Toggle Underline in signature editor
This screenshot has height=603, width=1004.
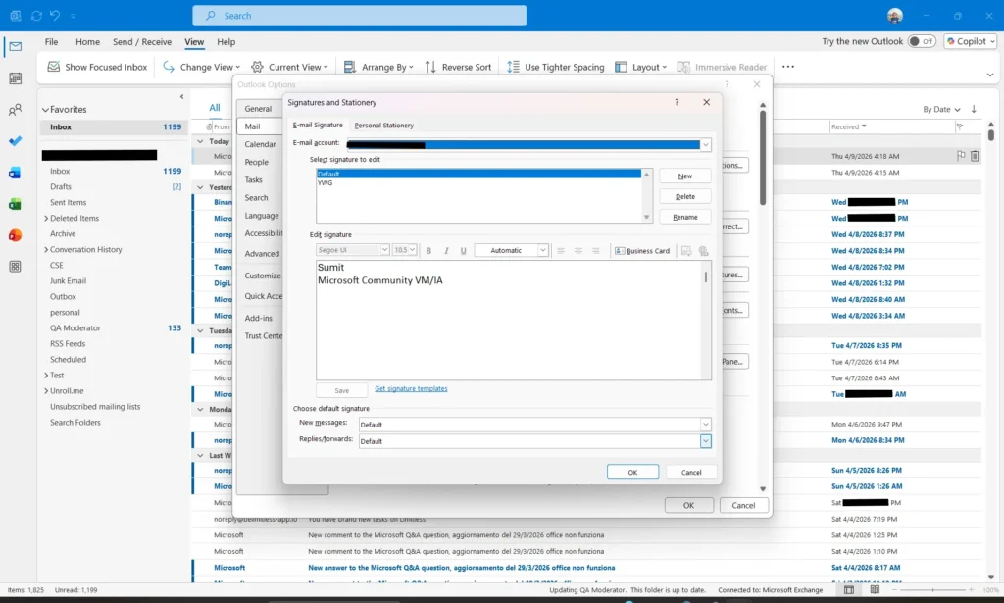[463, 251]
